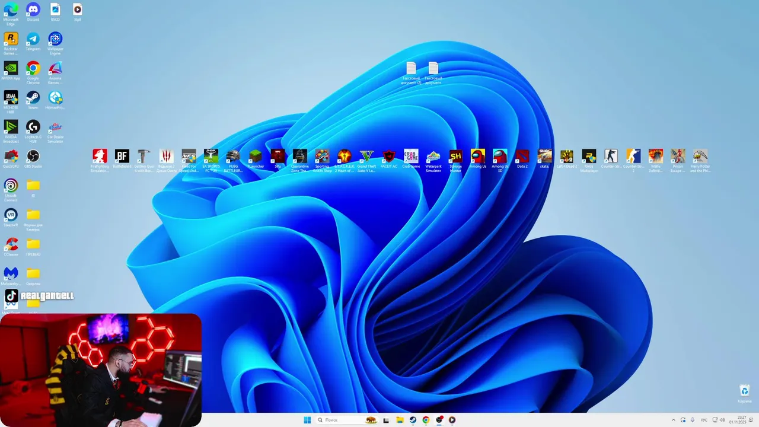Expand hidden system tray icons chevron
The height and width of the screenshot is (427, 759).
(x=674, y=420)
